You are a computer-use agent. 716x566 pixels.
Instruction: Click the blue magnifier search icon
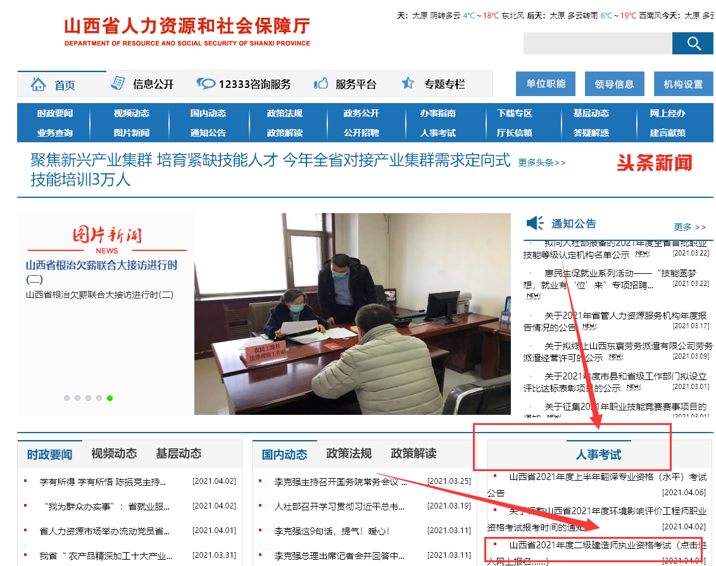(x=693, y=44)
